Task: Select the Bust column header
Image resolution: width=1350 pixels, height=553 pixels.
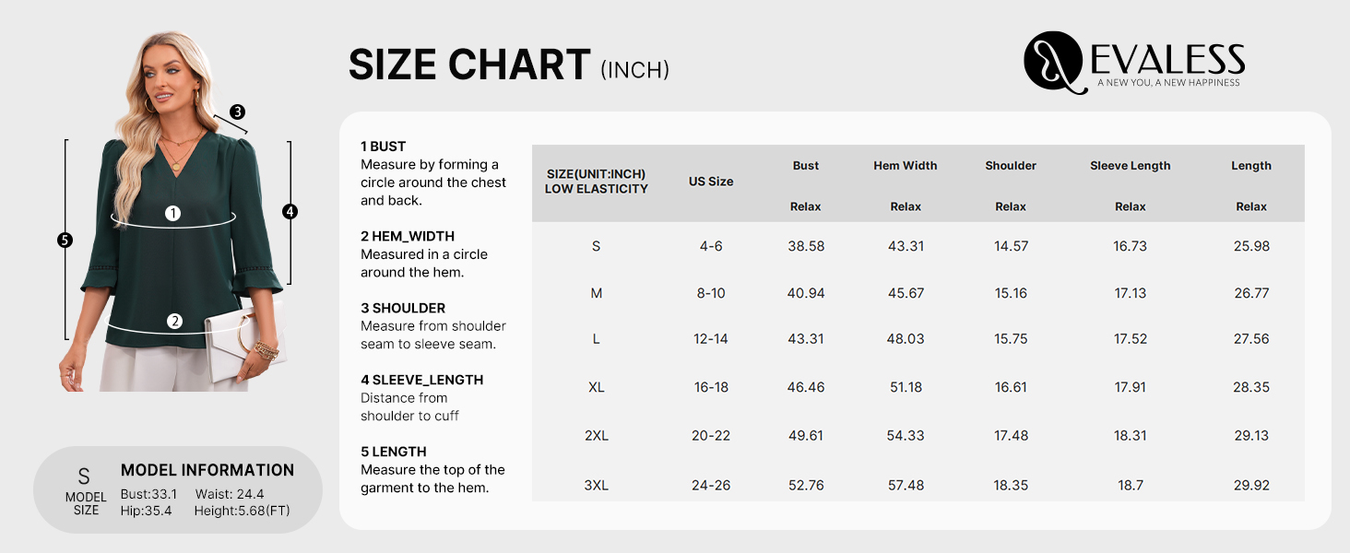Action: pyautogui.click(x=805, y=166)
